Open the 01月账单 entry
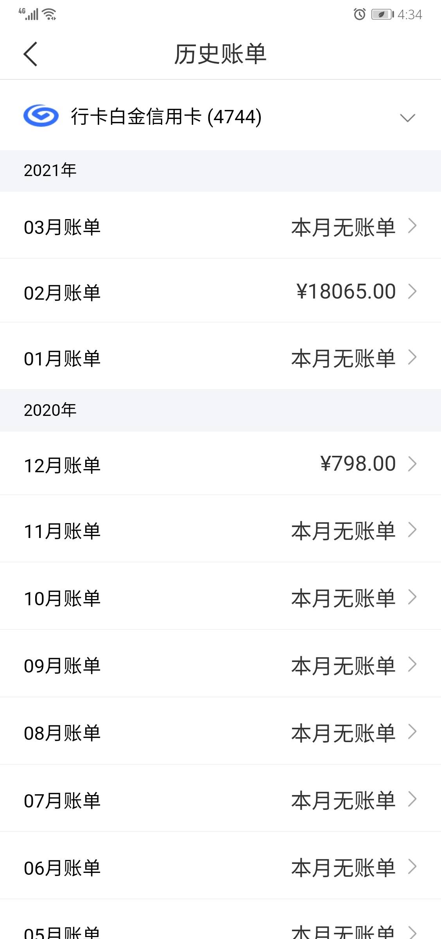The width and height of the screenshot is (441, 939). tap(220, 356)
